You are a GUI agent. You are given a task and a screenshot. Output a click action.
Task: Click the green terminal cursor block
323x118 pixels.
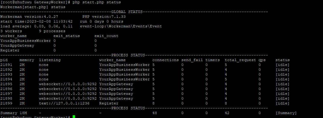click(x=74, y=117)
